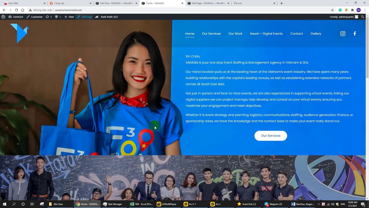Image resolution: width=369 pixels, height=208 pixels.
Task: Click the Windows Start button
Action: [5, 204]
